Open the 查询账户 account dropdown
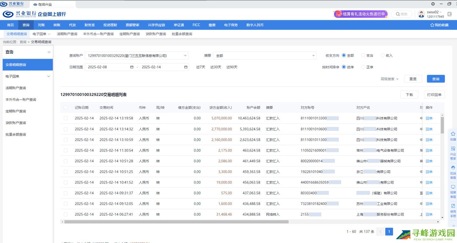This screenshot has width=457, height=243. tap(136, 56)
